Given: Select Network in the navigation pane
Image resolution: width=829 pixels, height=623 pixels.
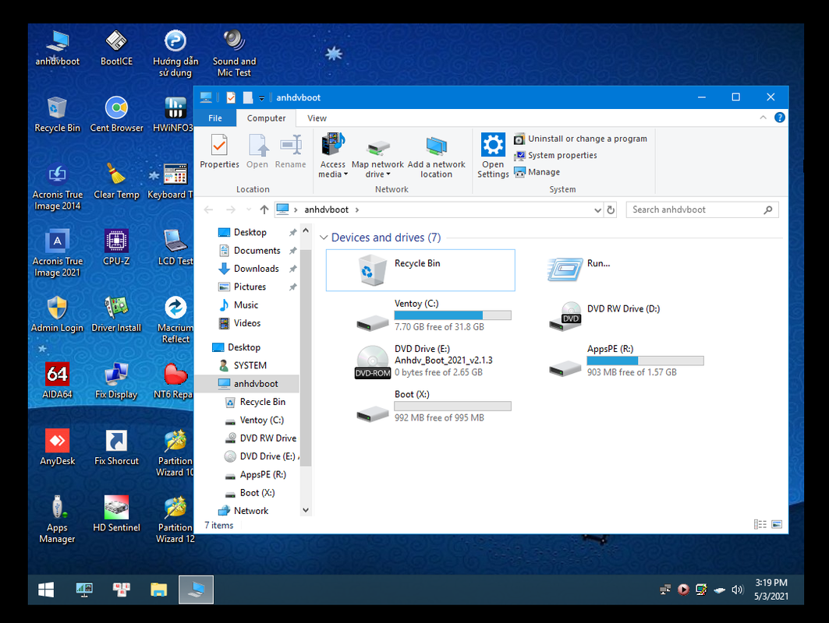Looking at the screenshot, I should [x=244, y=511].
